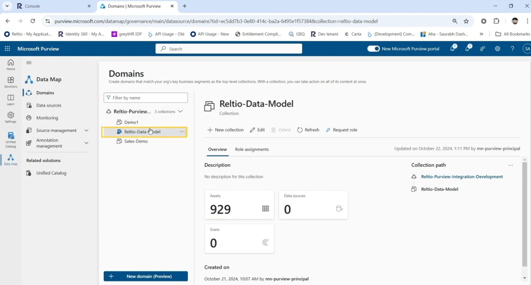Open API Usage - New bookmark

click(209, 34)
